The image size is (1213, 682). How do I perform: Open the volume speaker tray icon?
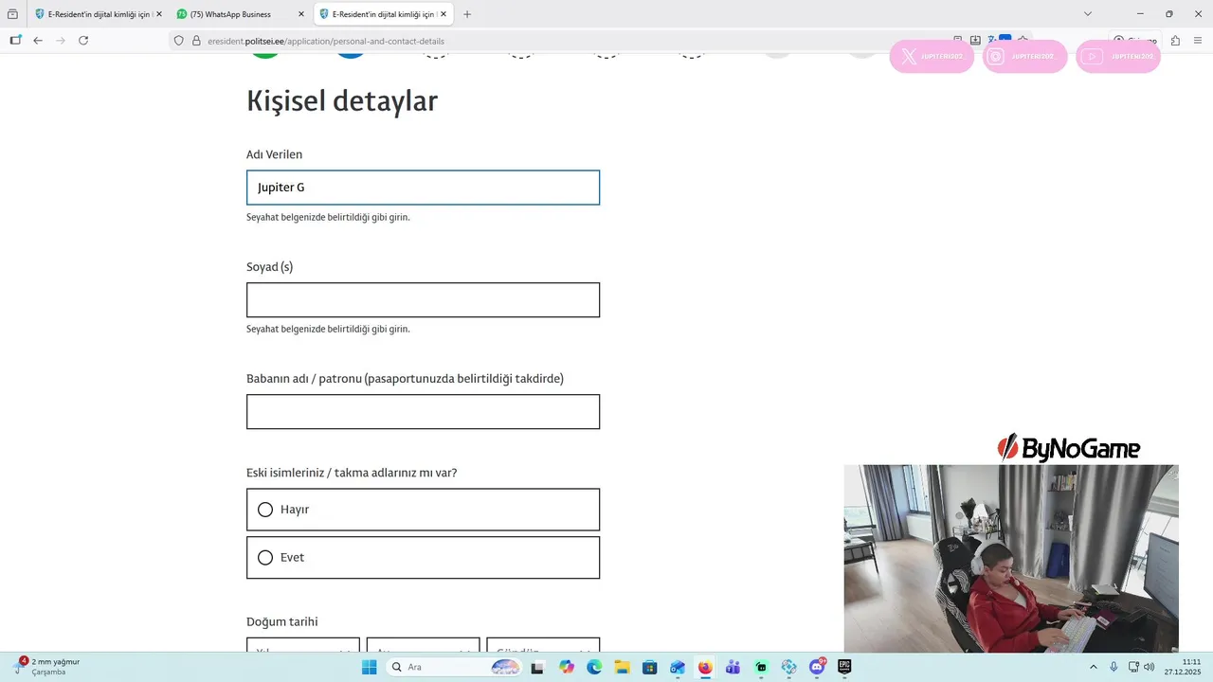(1149, 667)
